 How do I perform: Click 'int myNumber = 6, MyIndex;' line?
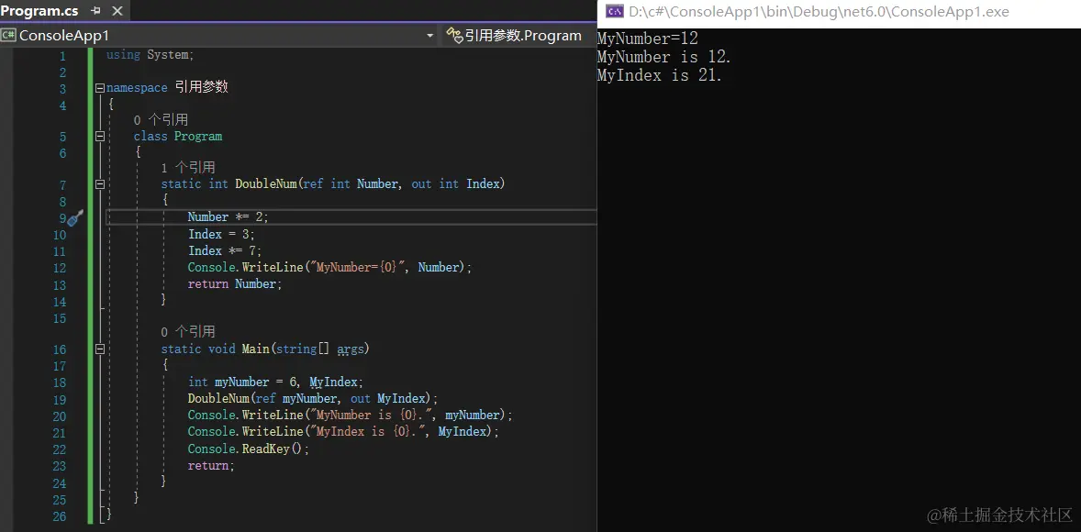click(x=276, y=382)
